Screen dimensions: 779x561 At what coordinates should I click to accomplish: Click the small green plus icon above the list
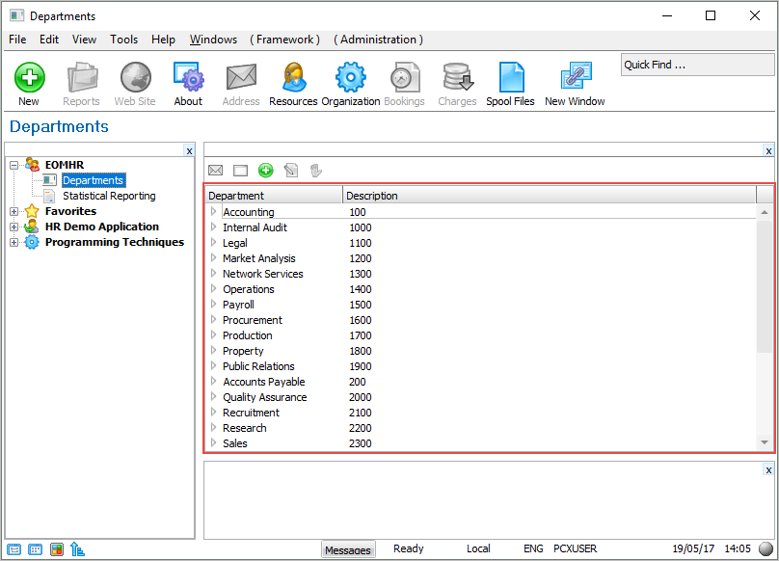coord(266,171)
